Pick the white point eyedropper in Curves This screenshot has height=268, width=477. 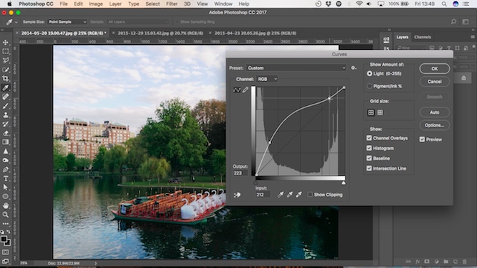click(299, 195)
